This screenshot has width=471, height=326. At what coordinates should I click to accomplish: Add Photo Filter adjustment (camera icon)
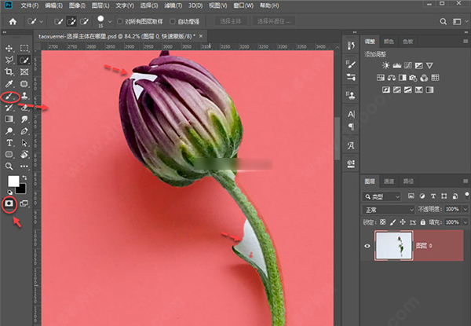(x=413, y=78)
